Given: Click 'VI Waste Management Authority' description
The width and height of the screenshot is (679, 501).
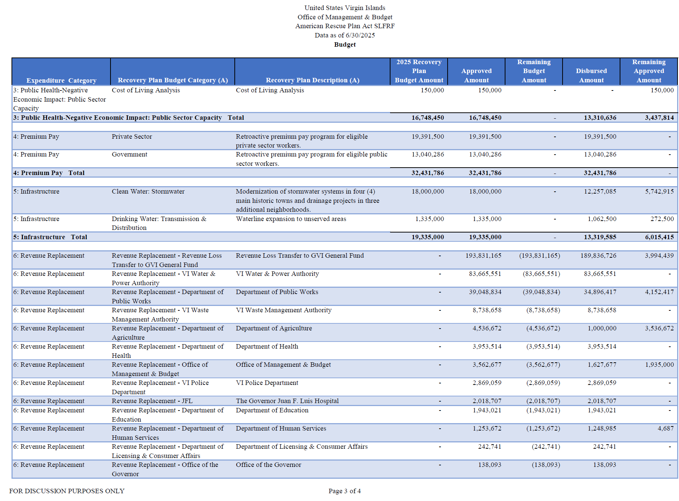Looking at the screenshot, I should [x=284, y=310].
